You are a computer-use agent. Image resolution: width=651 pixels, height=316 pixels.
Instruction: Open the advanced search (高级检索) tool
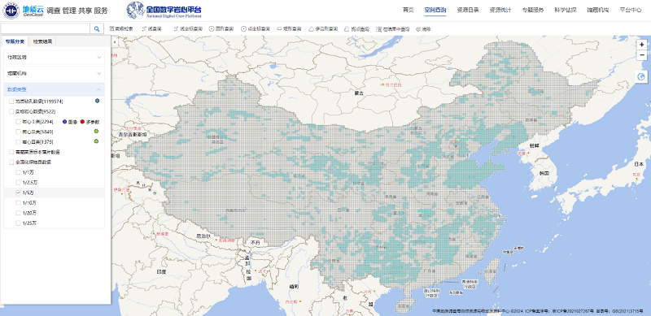pyautogui.click(x=121, y=29)
